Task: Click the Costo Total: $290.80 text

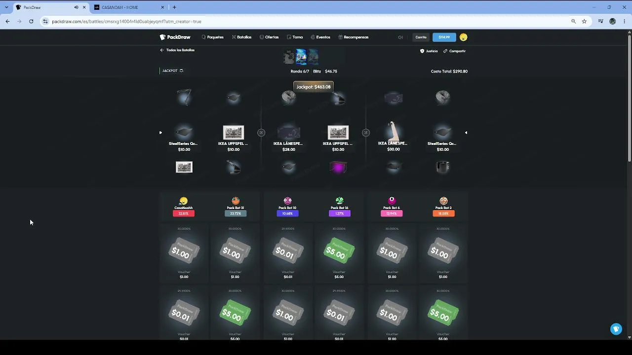Action: point(449,71)
